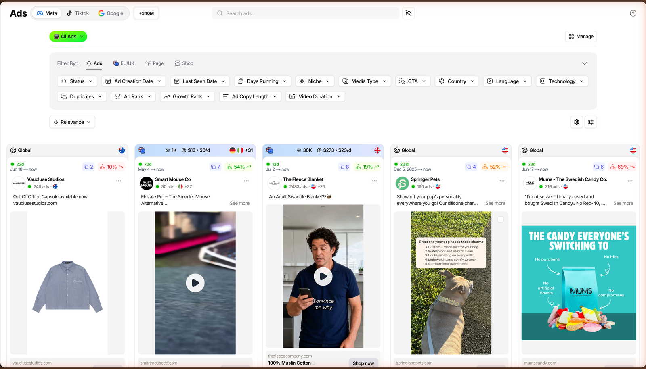646x369 pixels.
Task: Open the Technology filter dropdown
Action: coord(562,81)
